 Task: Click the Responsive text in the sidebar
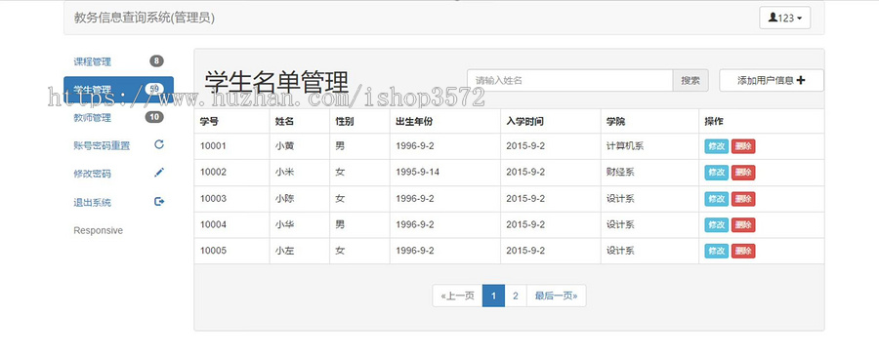(x=98, y=231)
